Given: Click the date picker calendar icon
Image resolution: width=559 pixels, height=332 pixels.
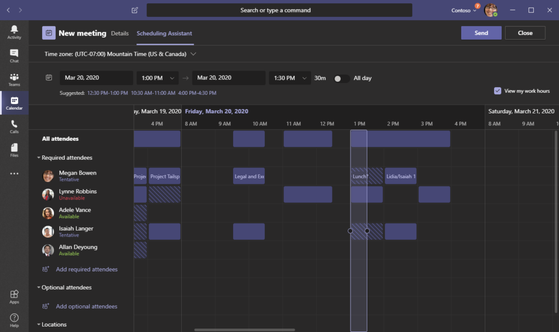Looking at the screenshot, I should [x=49, y=77].
